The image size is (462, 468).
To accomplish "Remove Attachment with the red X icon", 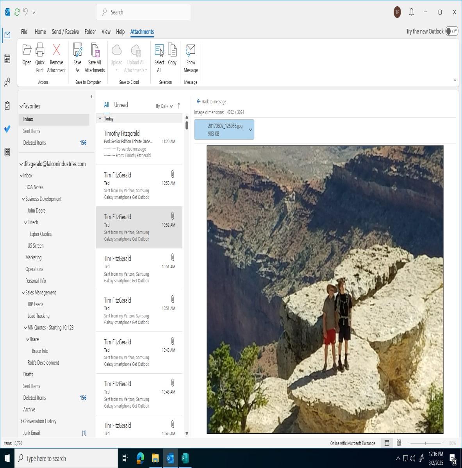I will 56,58.
